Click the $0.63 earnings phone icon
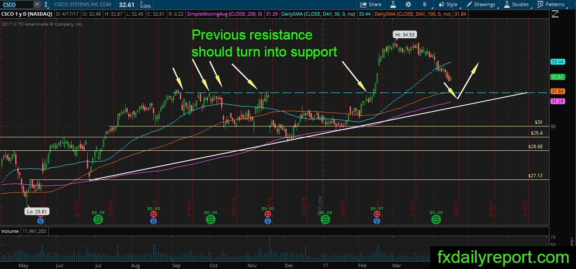The image size is (576, 269). pyautogui.click(x=153, y=214)
